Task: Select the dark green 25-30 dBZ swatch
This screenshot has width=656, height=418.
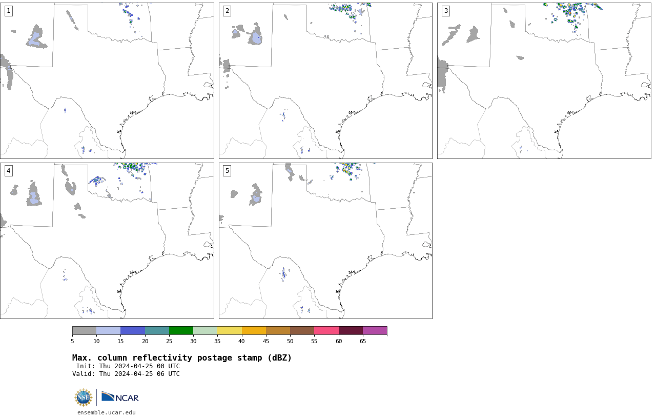Action: coord(181,330)
